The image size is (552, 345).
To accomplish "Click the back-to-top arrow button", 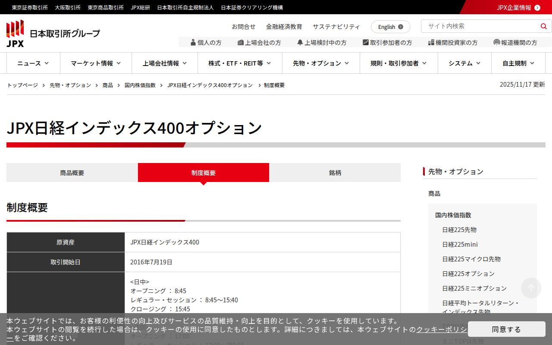I will pos(531,288).
